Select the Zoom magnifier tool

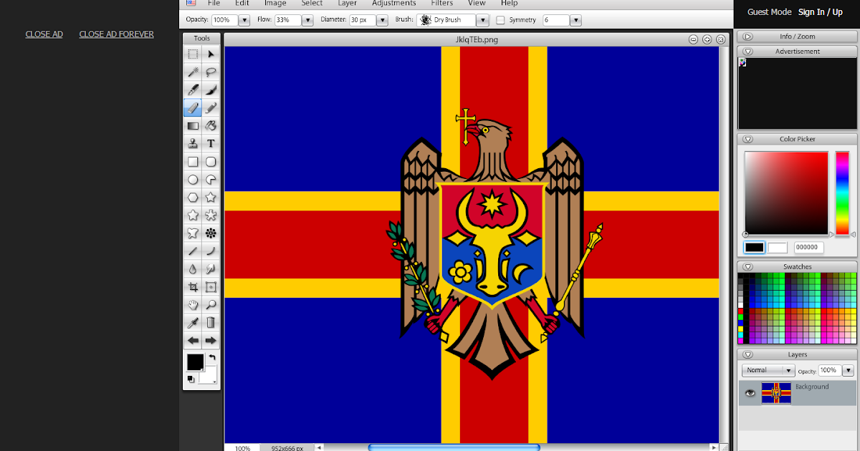click(x=211, y=304)
